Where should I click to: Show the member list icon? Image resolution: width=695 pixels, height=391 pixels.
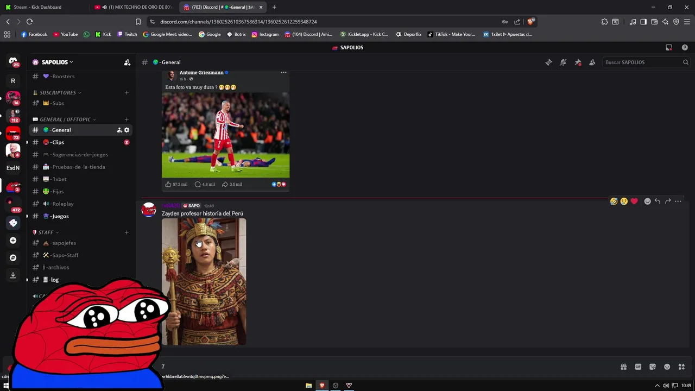coord(592,62)
